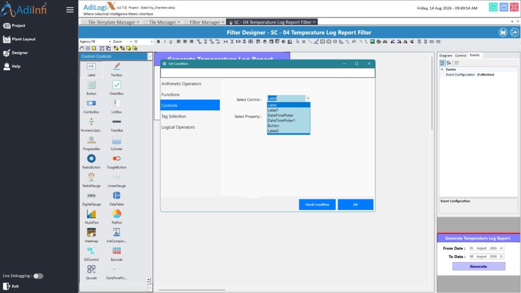Select the AdiComponent control
Image resolution: width=521 pixels, height=293 pixels.
117,236
